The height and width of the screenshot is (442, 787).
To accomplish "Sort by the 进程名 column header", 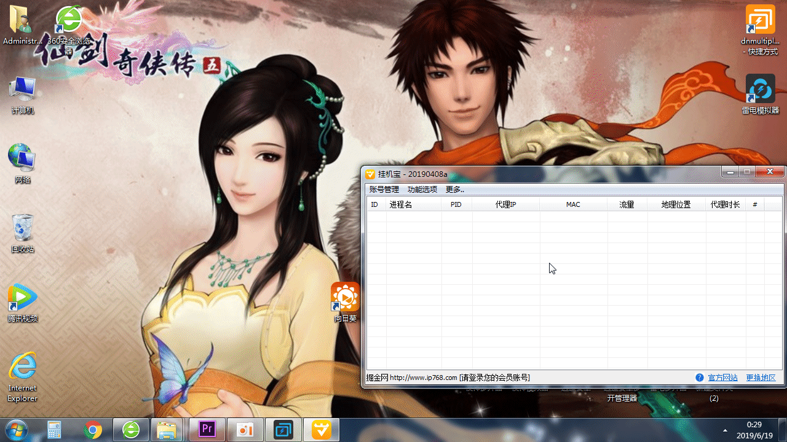I will (413, 204).
